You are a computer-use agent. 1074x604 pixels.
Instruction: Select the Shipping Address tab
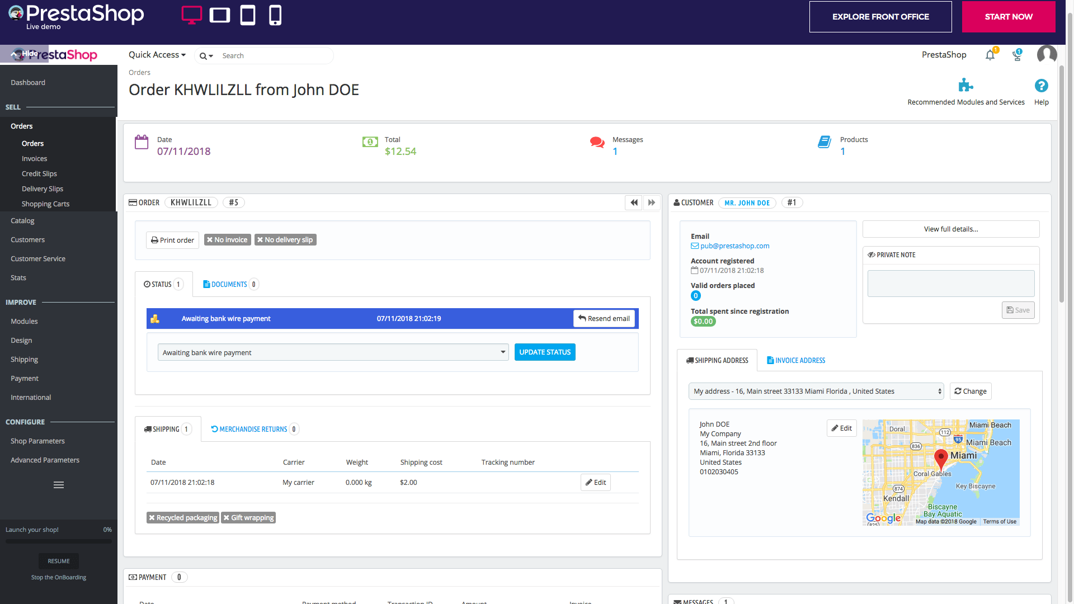pos(717,360)
